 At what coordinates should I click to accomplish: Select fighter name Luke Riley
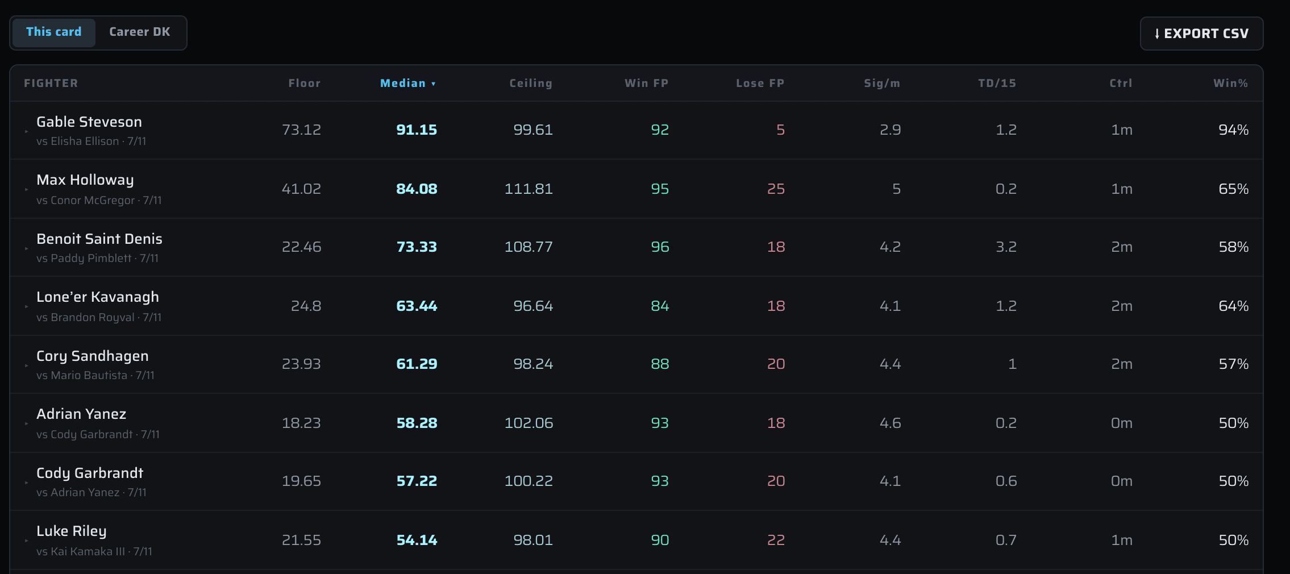point(72,531)
